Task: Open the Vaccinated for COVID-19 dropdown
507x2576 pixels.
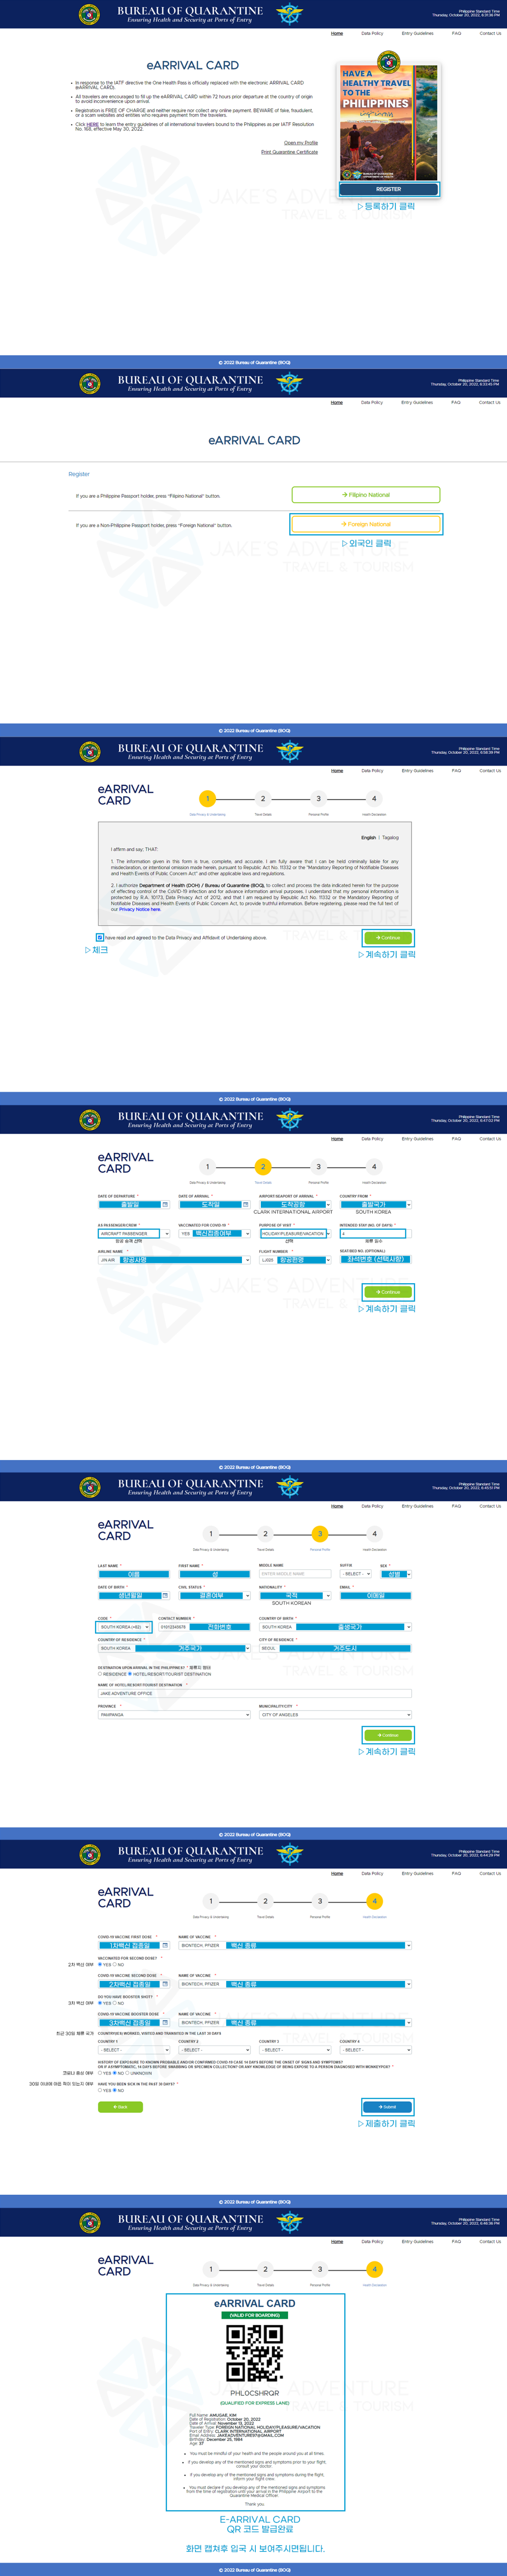Action: (x=214, y=1234)
